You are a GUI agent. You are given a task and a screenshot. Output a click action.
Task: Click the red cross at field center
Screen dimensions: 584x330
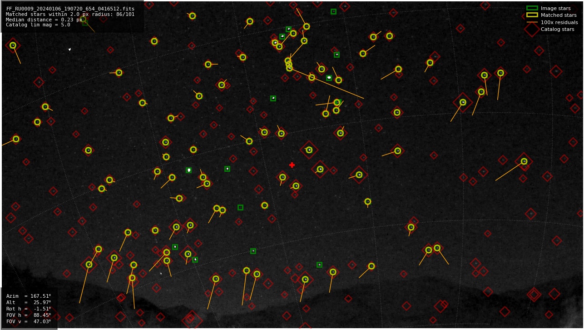click(x=292, y=165)
